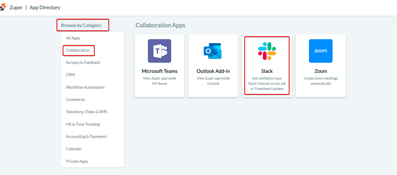The width and height of the screenshot is (397, 175).
Task: Go to the CRM category
Action: (x=70, y=75)
